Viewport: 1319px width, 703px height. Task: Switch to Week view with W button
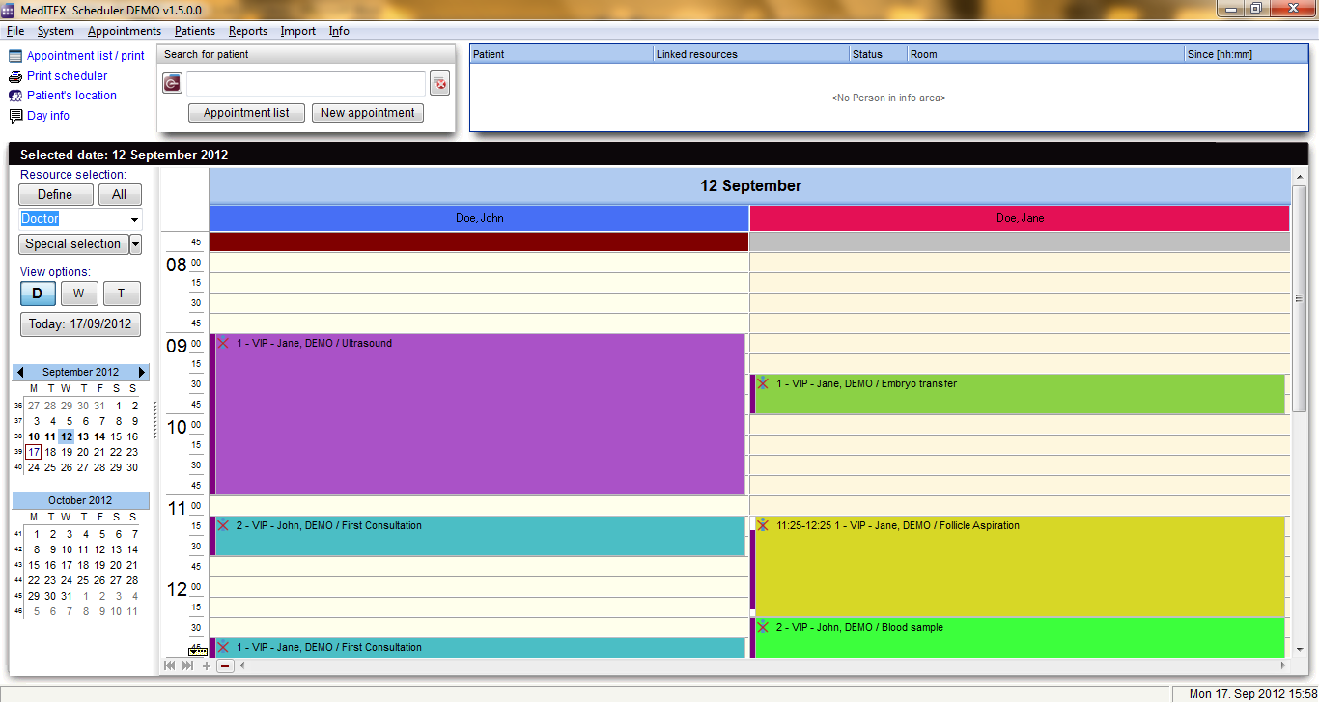tap(79, 295)
